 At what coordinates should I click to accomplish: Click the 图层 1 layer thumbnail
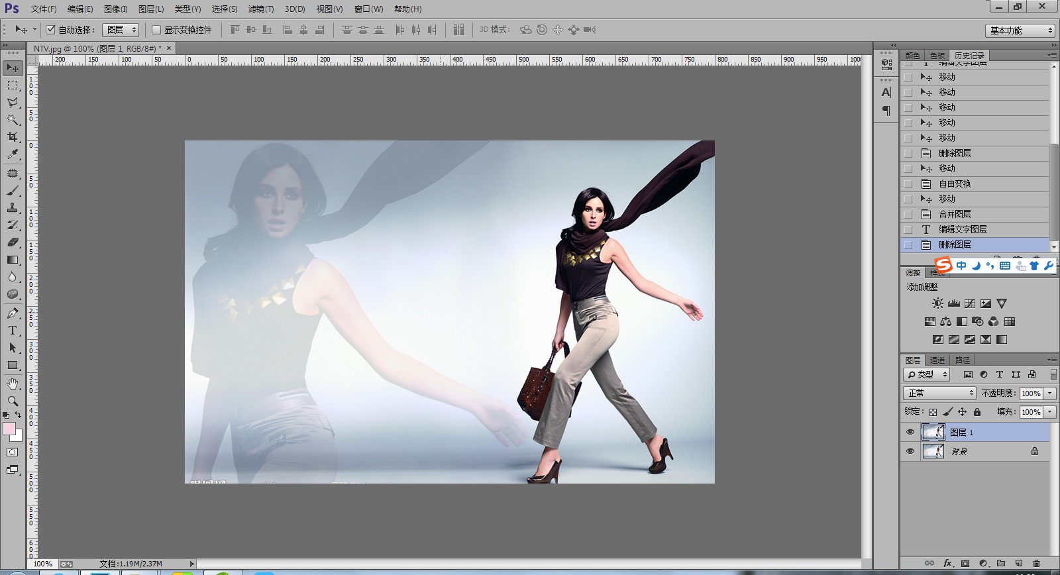[x=933, y=432]
